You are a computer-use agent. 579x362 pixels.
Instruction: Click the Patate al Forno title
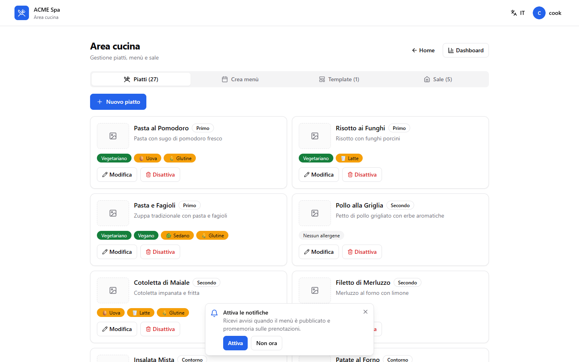coord(357,359)
